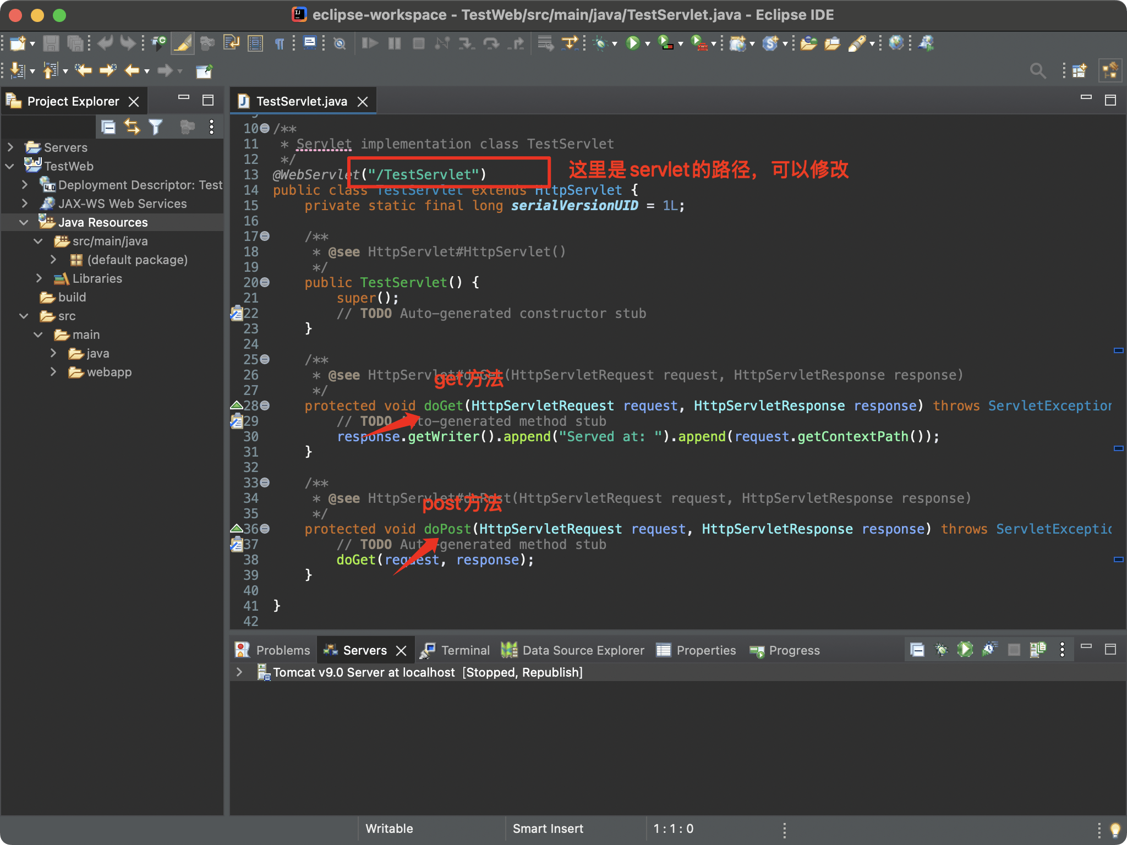
Task: Toggle Link with Editor in Project Explorer
Action: (x=132, y=127)
